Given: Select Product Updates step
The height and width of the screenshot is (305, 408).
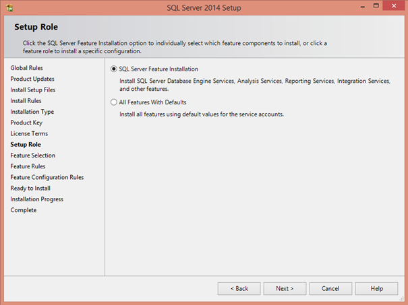Looking at the screenshot, I should point(32,79).
